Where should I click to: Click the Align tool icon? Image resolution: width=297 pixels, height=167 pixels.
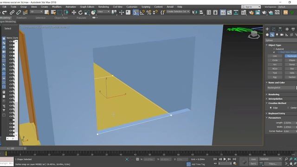pos(201,13)
